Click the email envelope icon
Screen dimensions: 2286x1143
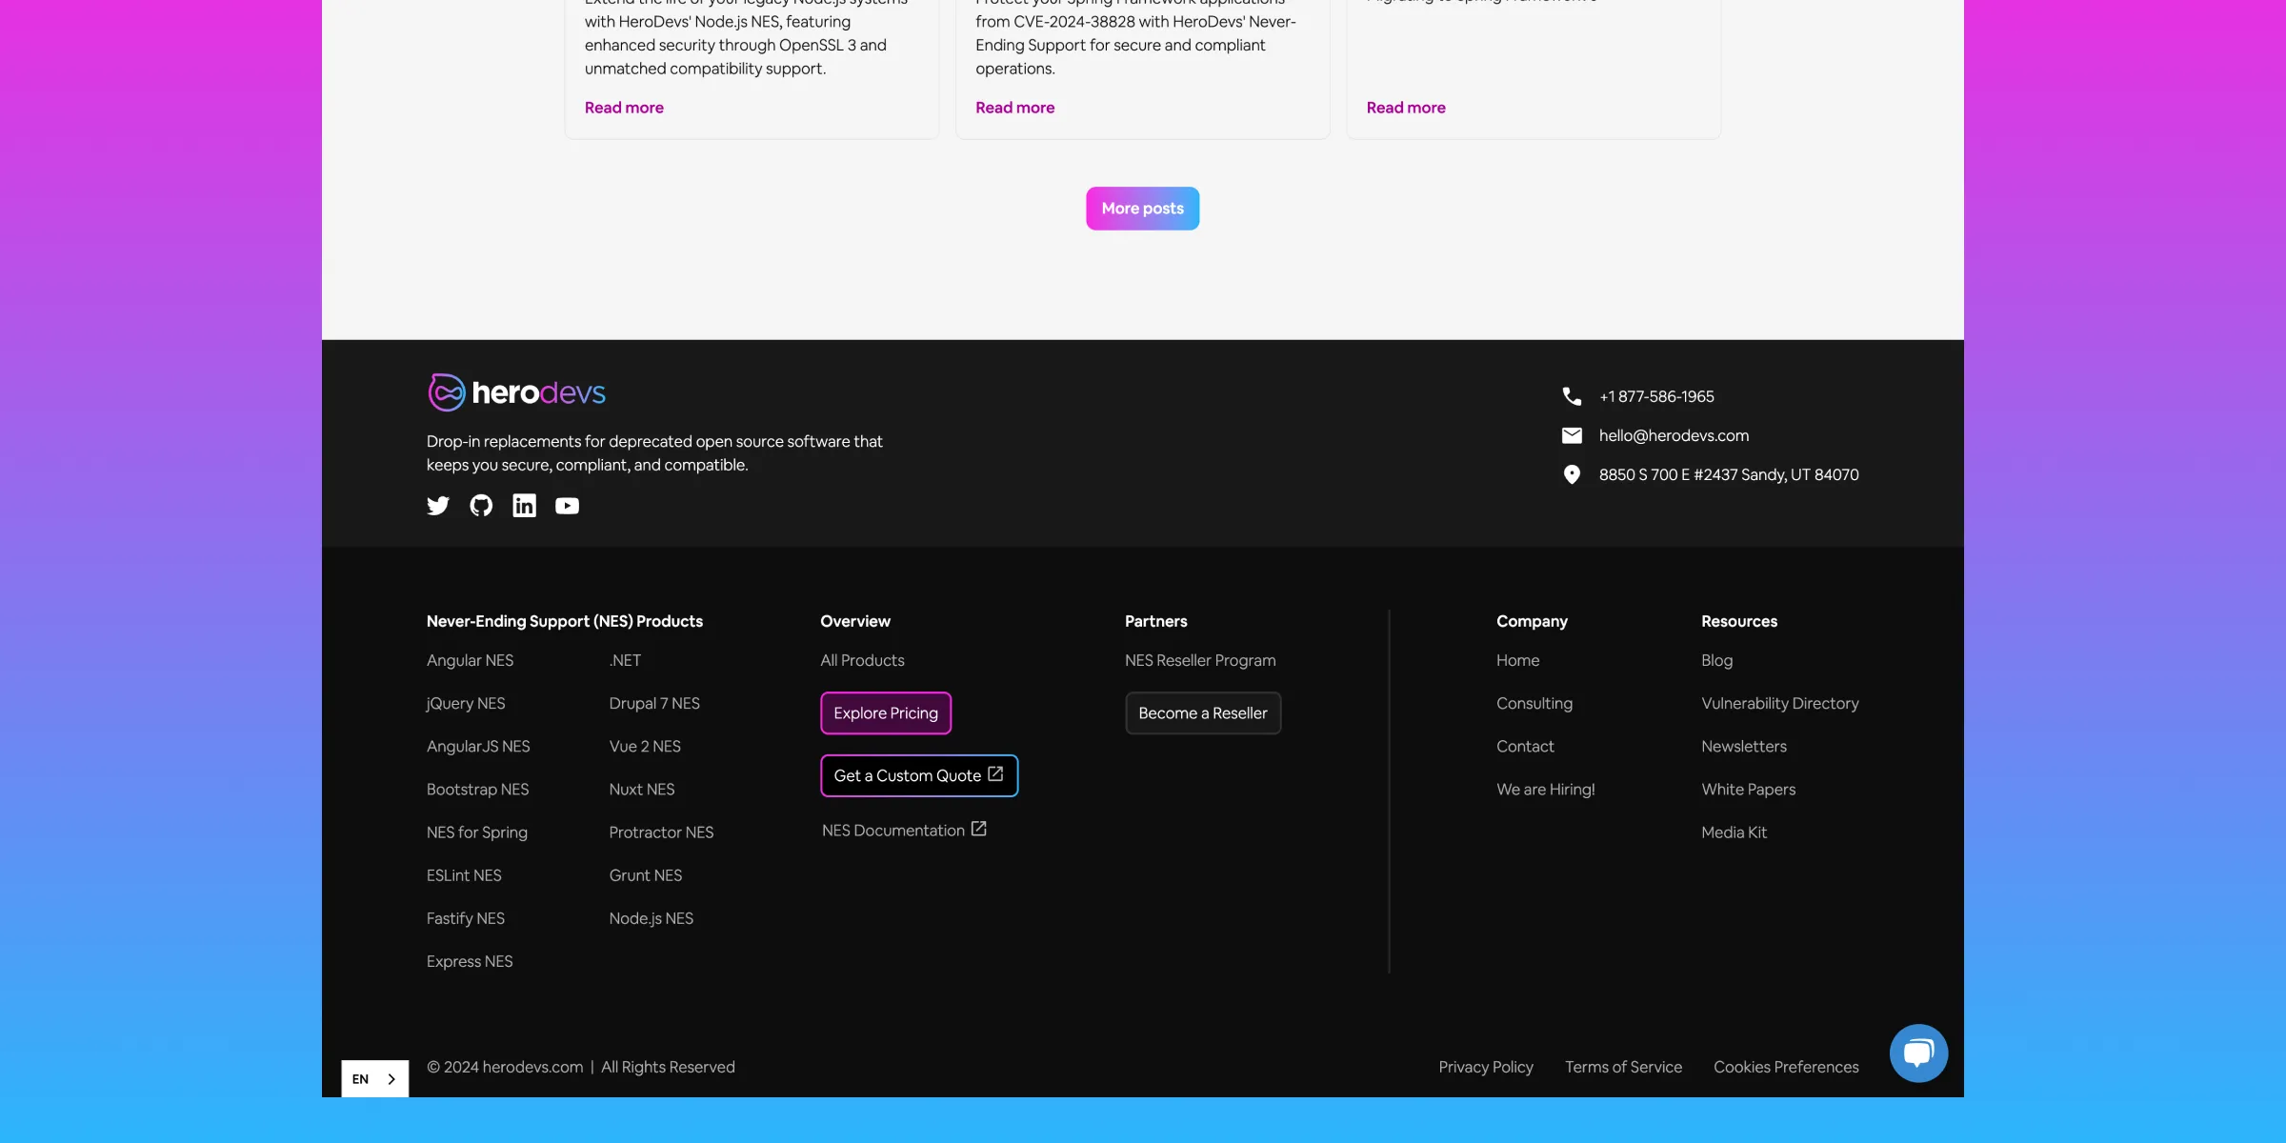click(x=1572, y=435)
